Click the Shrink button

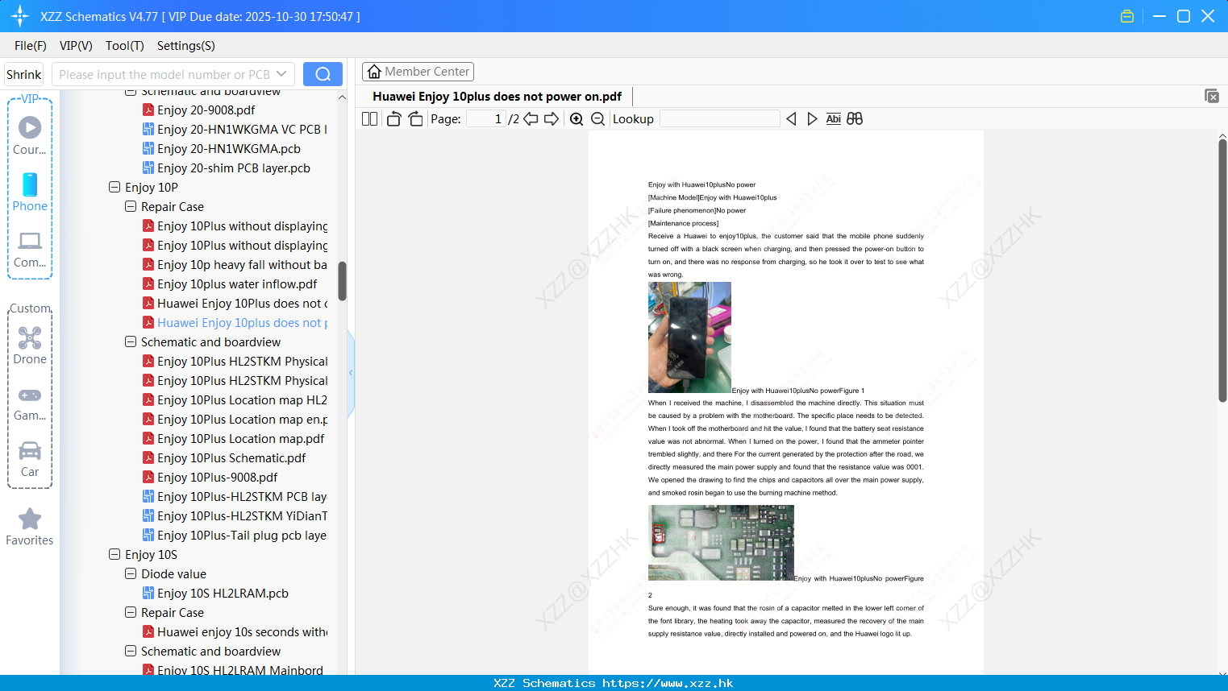24,74
